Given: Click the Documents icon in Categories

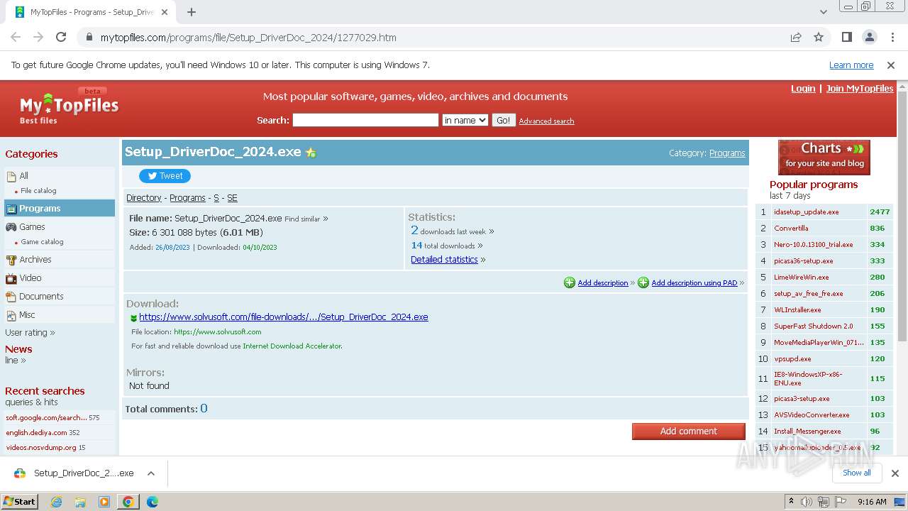Looking at the screenshot, I should (11, 297).
